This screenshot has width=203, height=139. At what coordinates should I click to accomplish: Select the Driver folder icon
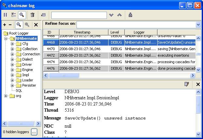(x=19, y=64)
